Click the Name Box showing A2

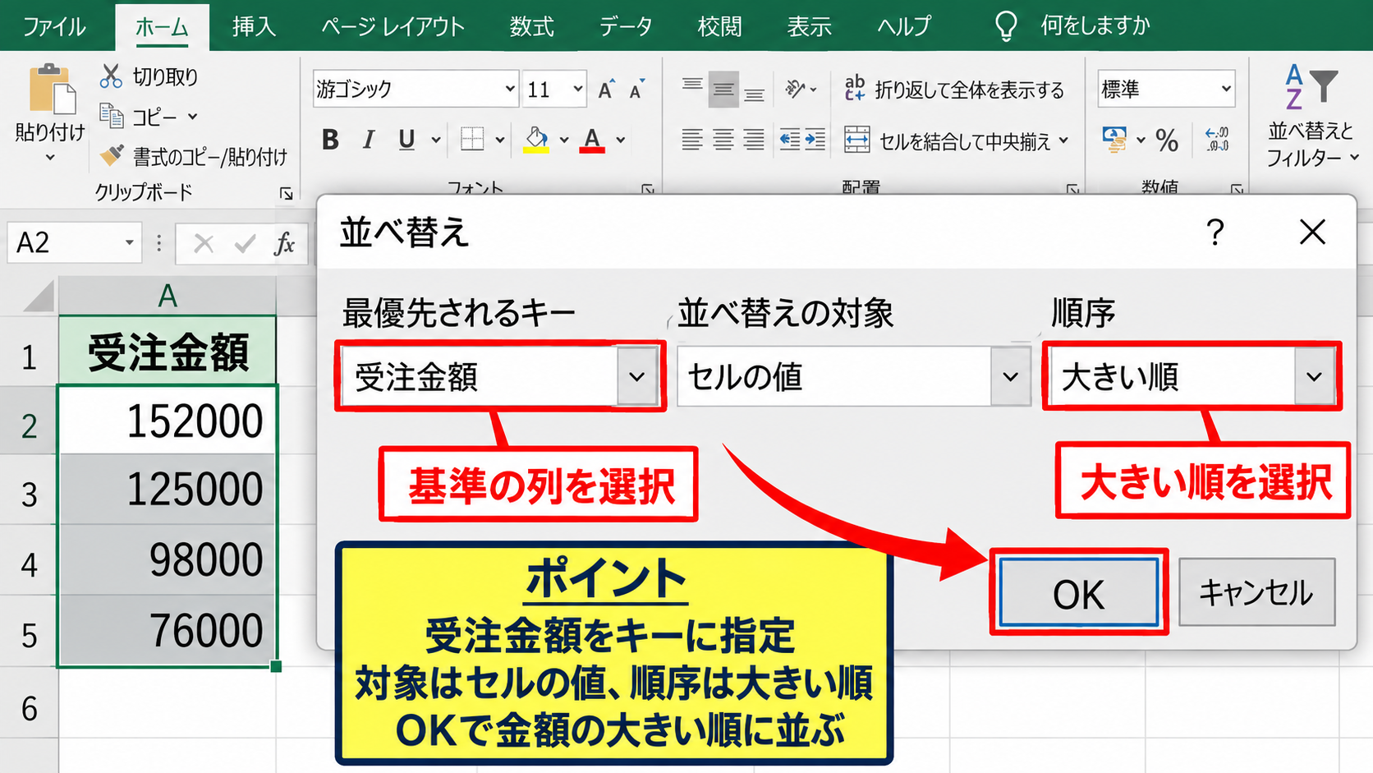coord(75,243)
